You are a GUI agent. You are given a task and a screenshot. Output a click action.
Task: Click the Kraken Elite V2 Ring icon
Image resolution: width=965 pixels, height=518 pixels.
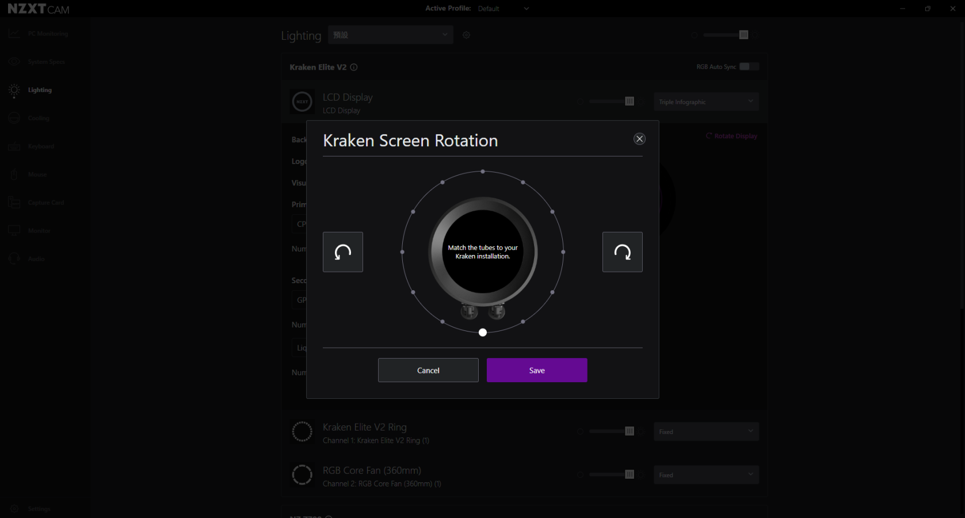(x=302, y=432)
